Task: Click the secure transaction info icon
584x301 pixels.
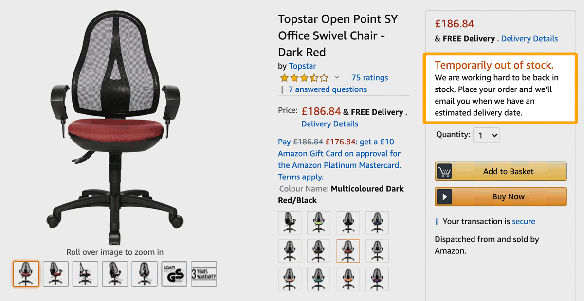Action: pos(437,222)
